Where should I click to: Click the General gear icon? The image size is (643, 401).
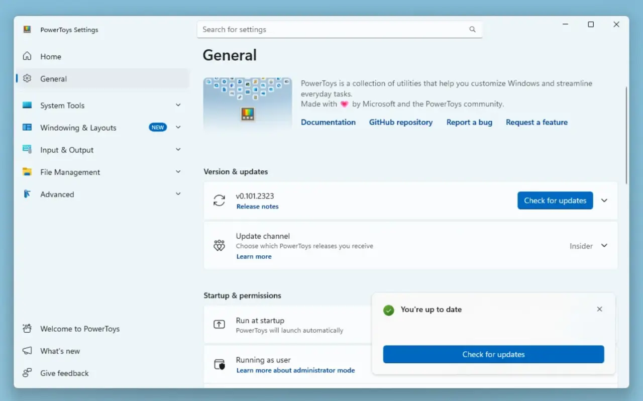[x=27, y=78]
